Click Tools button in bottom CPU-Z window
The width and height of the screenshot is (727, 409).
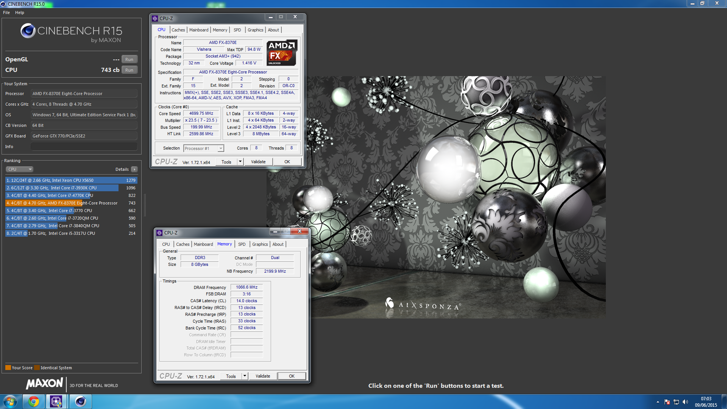(x=231, y=376)
